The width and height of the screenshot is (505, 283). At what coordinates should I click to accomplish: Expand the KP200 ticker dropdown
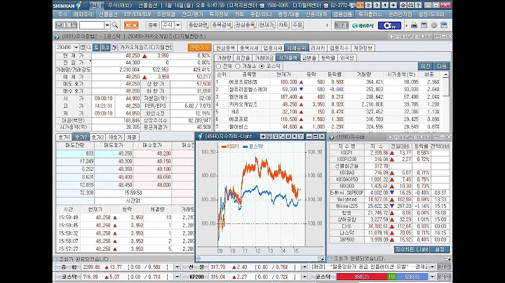pos(304,277)
